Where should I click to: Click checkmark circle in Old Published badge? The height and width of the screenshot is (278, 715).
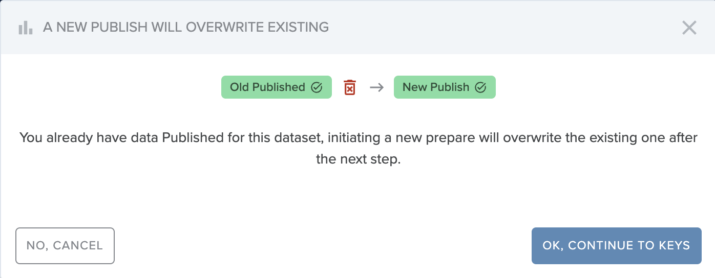pyautogui.click(x=317, y=87)
